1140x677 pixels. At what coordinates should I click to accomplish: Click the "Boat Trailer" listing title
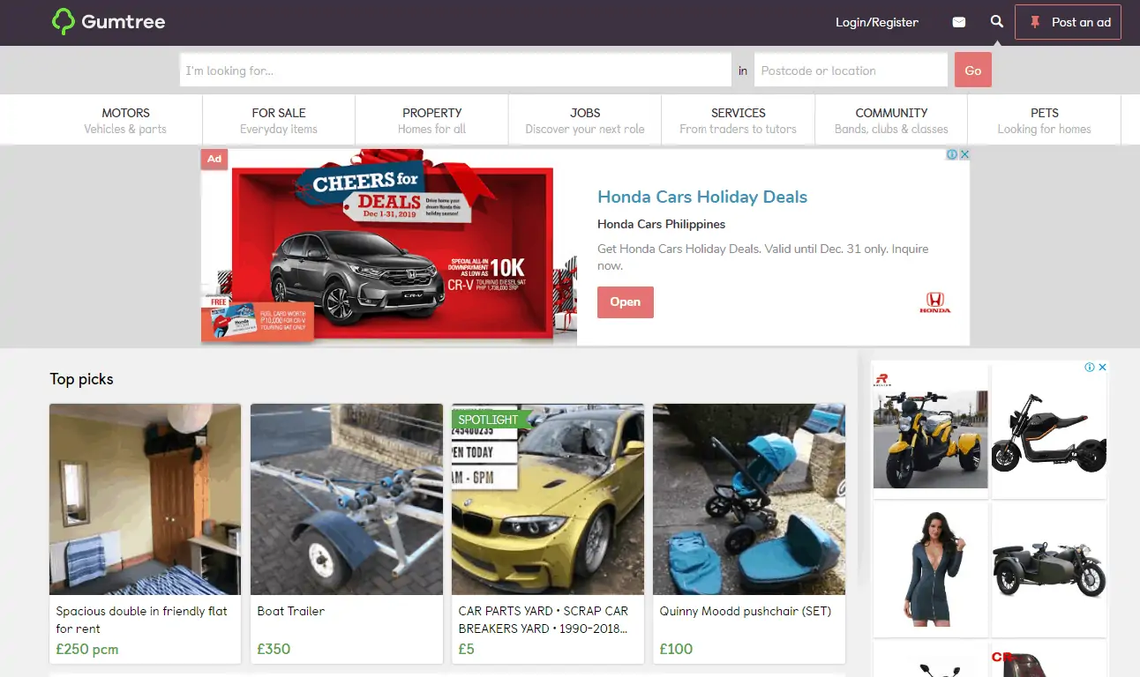[291, 611]
